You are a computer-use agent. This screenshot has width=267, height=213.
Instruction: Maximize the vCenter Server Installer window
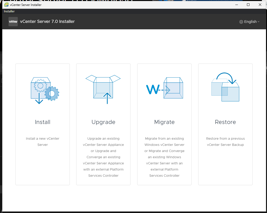coord(248,5)
